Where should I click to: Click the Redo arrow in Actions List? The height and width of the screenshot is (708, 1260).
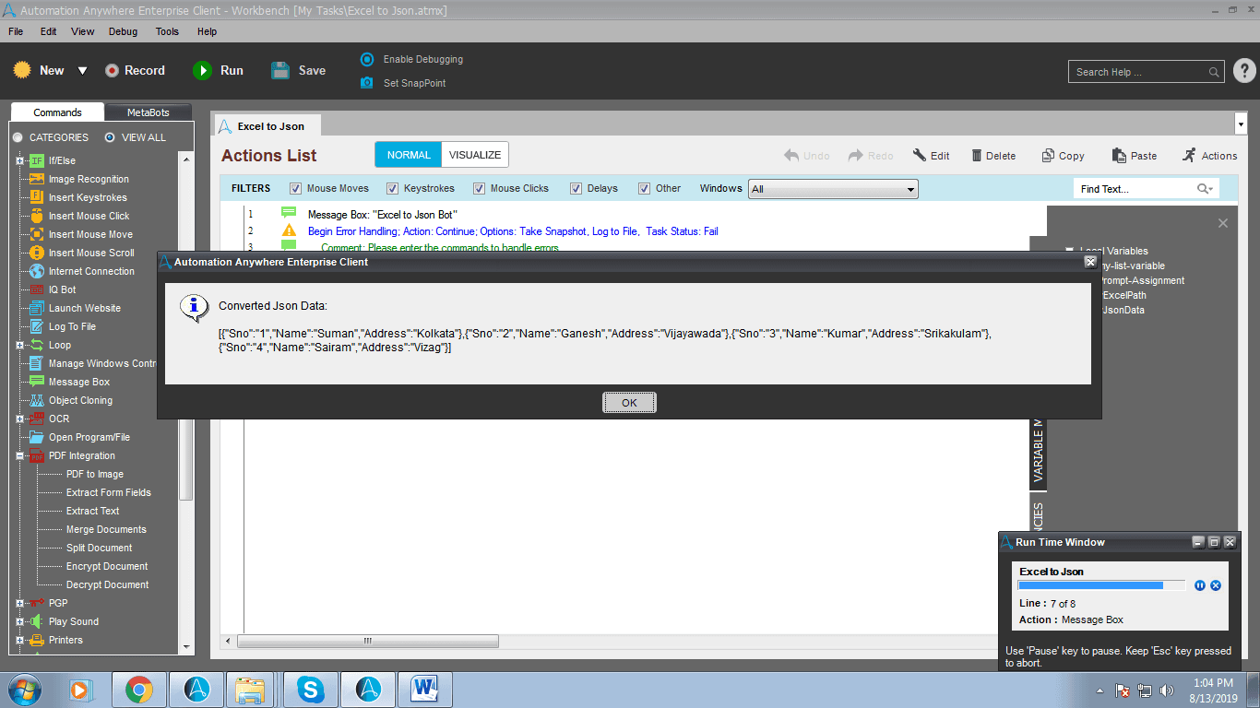856,156
